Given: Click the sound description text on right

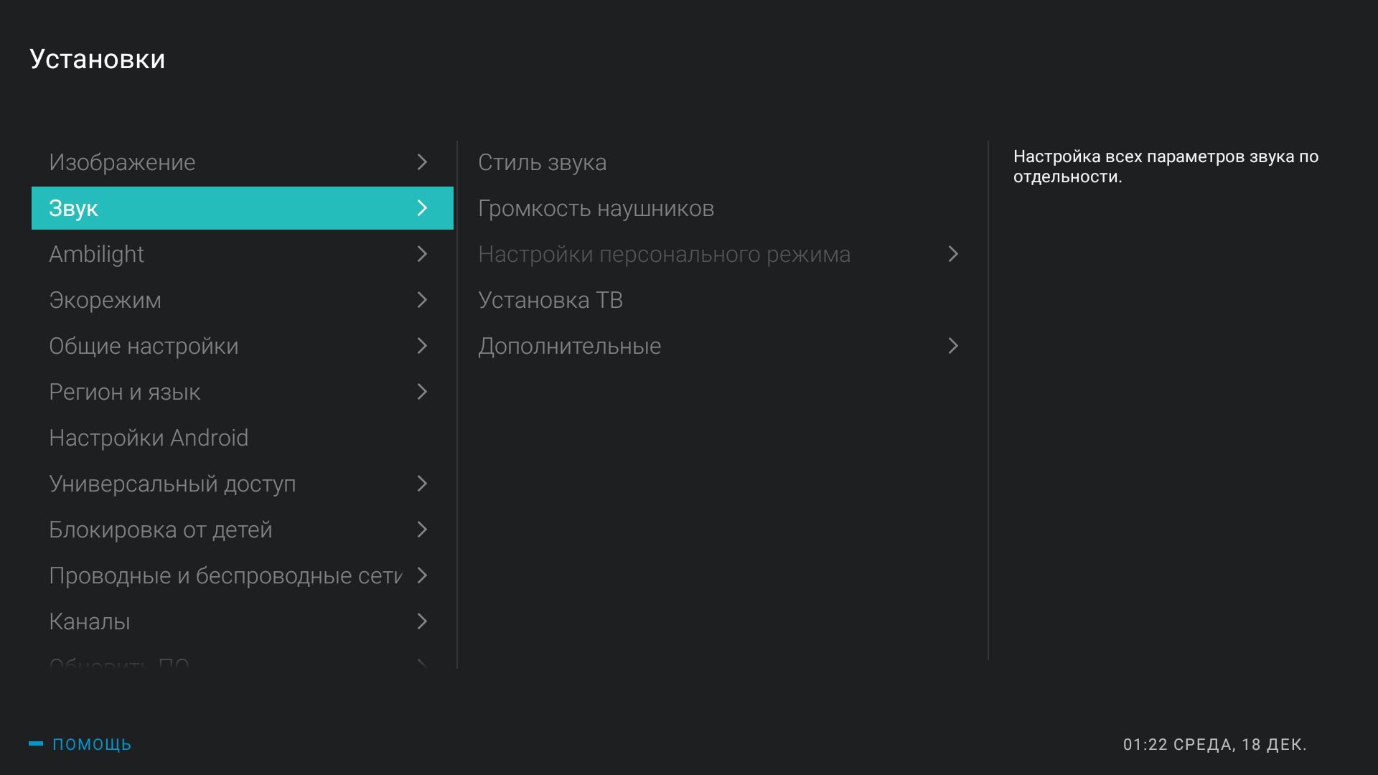Looking at the screenshot, I should click(x=1166, y=166).
